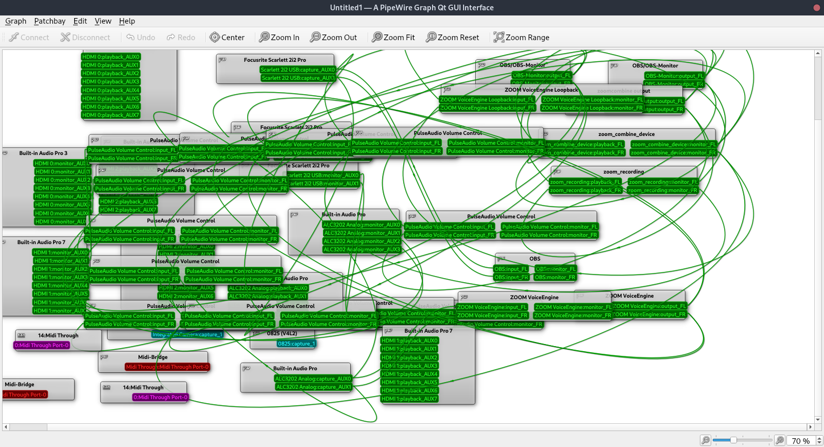Select the OBS:input_FL port

tap(511, 269)
